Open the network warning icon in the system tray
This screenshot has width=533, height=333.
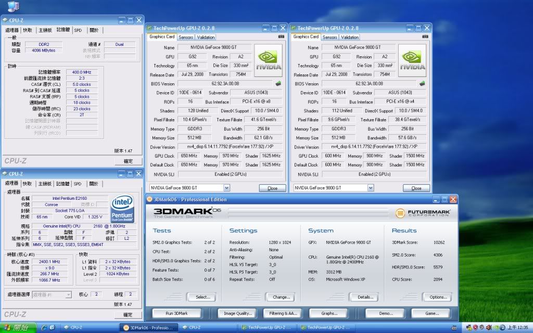tap(469, 328)
